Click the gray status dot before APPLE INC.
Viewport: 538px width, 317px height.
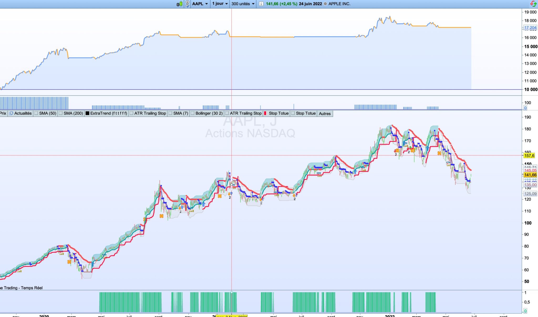[x=325, y=4]
